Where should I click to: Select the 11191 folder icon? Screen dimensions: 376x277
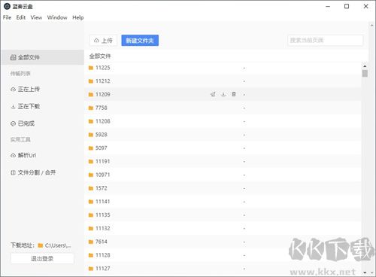click(91, 162)
